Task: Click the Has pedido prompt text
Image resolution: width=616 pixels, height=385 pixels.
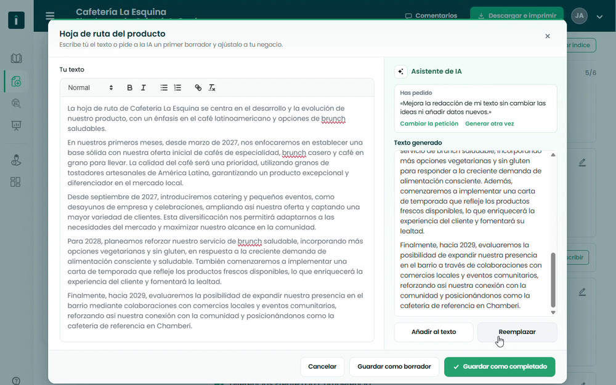Action: 473,108
